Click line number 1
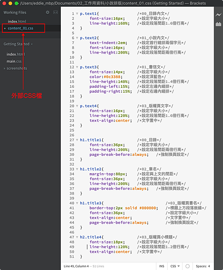Image resolution: width=223 pixels, height=270 pixels. coord(73,13)
